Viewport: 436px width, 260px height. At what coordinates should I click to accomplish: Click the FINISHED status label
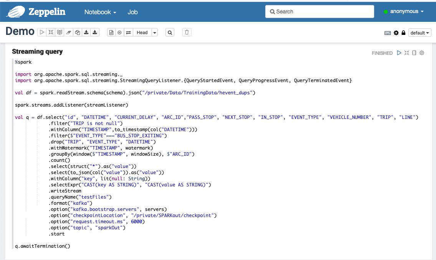382,53
